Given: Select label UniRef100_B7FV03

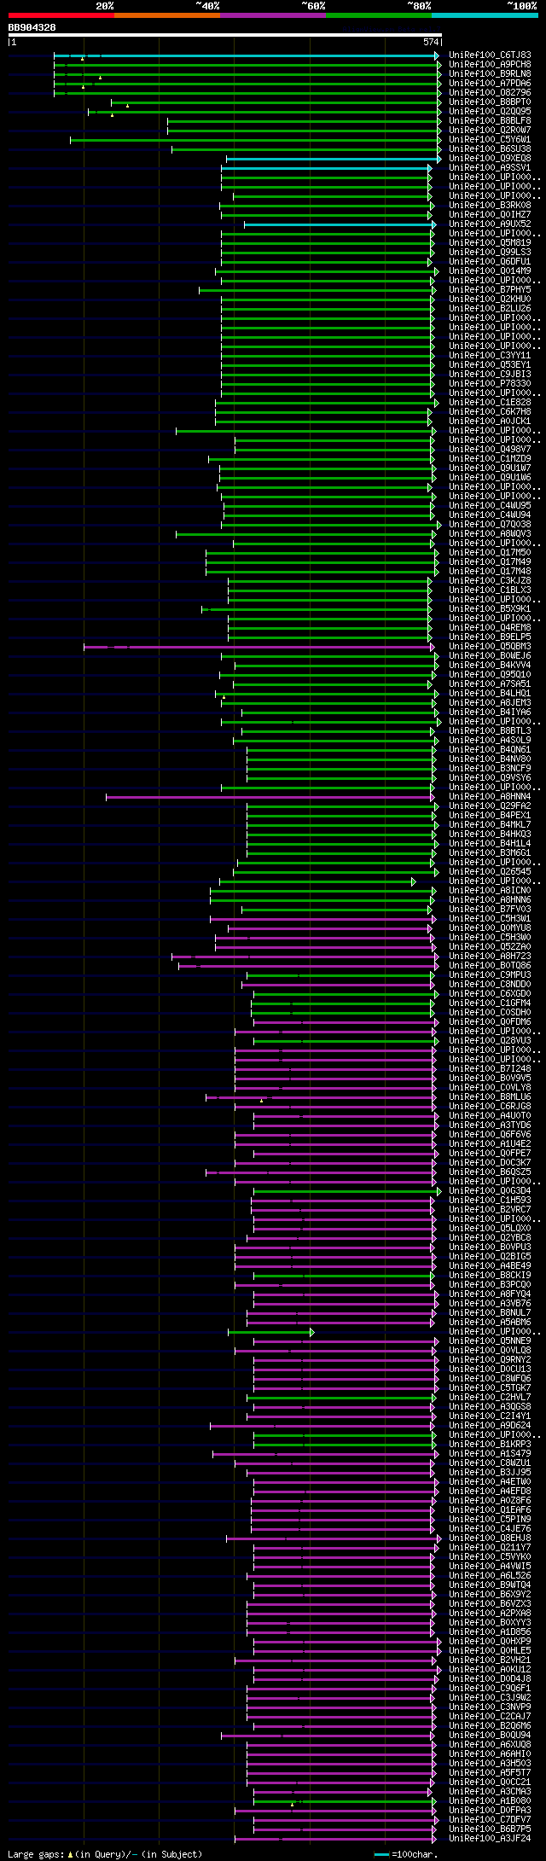Looking at the screenshot, I should click(490, 909).
